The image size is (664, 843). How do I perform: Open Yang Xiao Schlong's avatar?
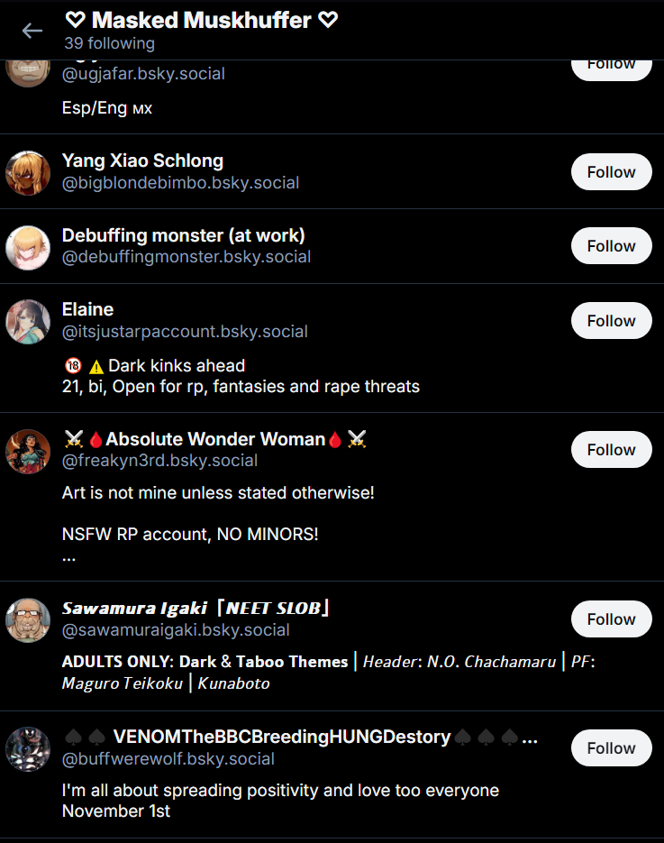28,173
